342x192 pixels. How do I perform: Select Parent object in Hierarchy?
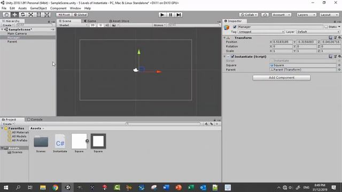pos(12,42)
